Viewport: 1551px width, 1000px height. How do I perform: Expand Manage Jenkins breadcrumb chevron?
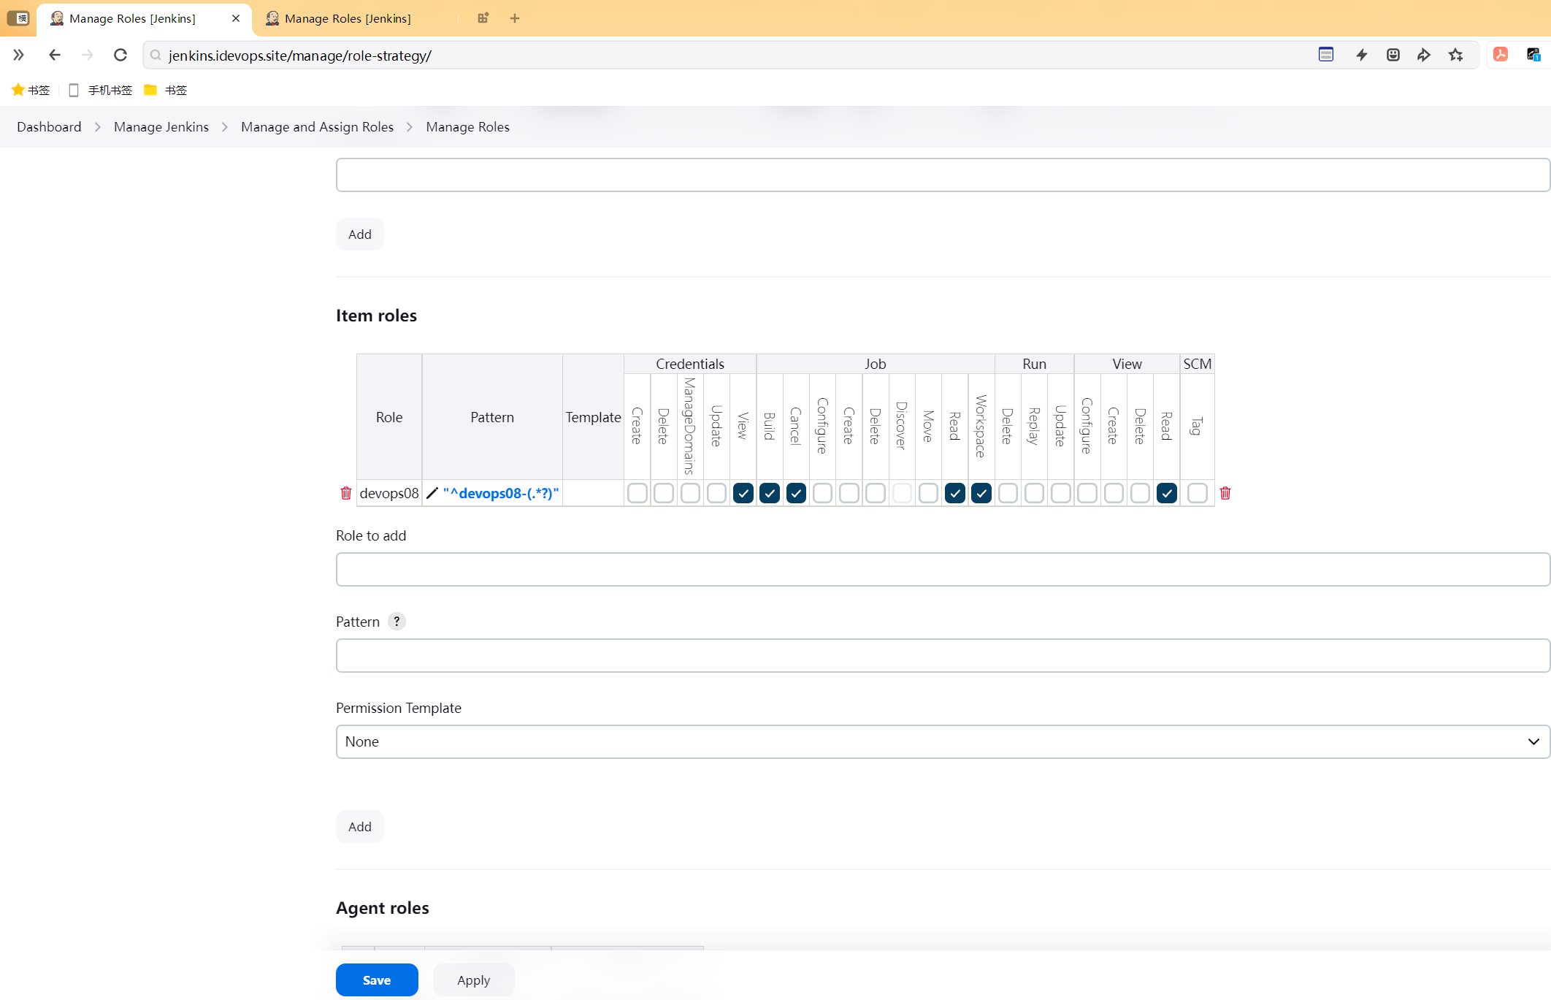(225, 127)
